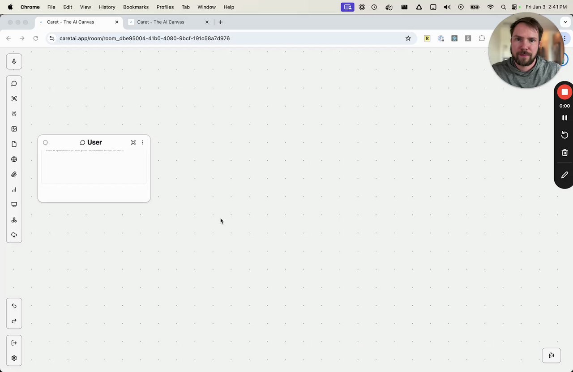This screenshot has height=372, width=573.
Task: Click the gray S browser extension
Action: [x=468, y=38]
